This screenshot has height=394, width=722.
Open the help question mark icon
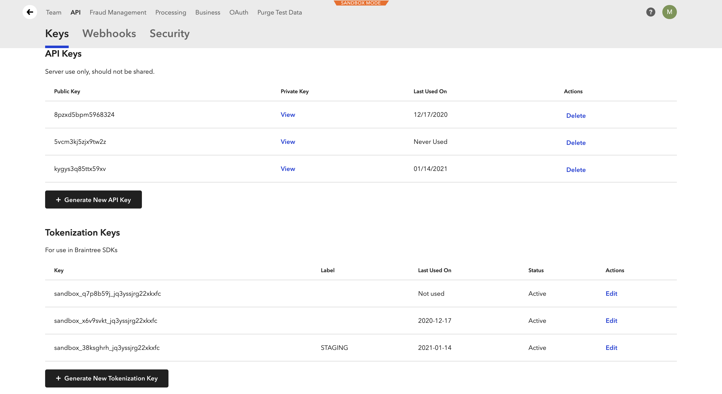tap(651, 12)
